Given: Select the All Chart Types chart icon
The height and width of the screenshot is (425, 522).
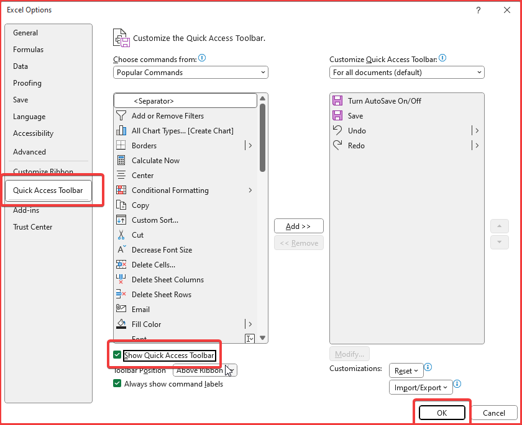Looking at the screenshot, I should [121, 131].
